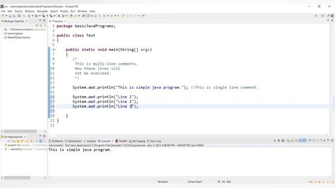Close the Test.java editor tab
Image resolution: width=335 pixels, height=188 pixels.
pos(65,21)
